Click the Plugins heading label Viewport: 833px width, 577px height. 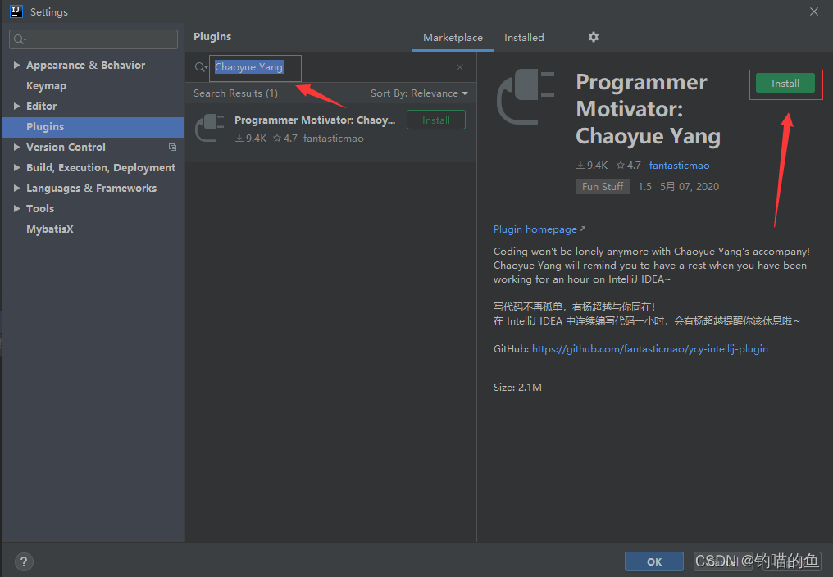[212, 37]
